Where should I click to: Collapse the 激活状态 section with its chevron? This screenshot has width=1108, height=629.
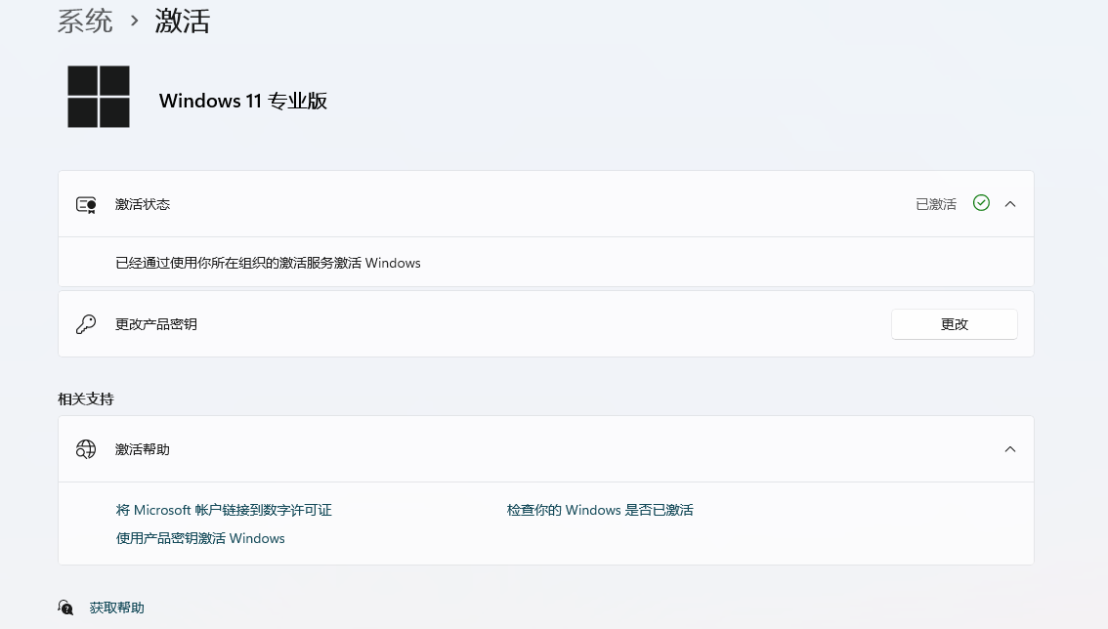(x=1010, y=204)
